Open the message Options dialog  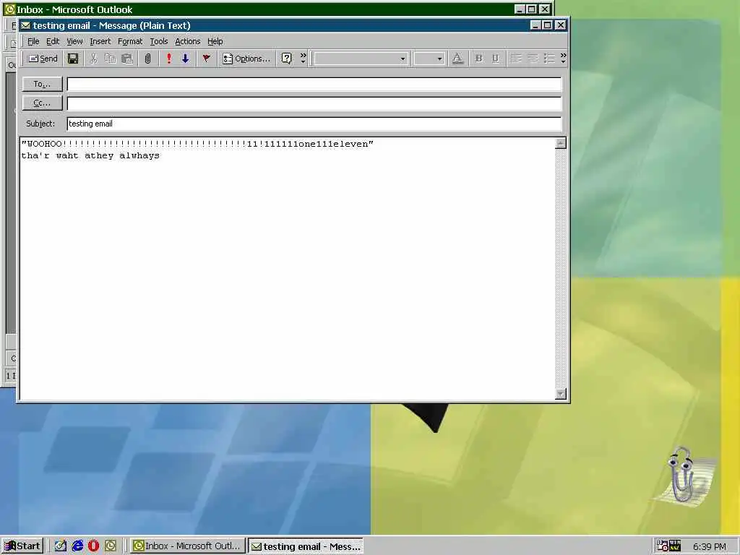point(246,59)
